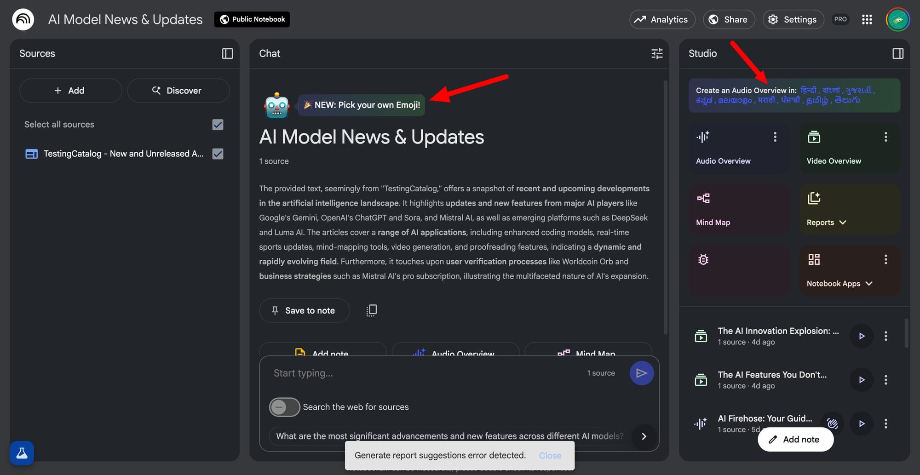Open the profile account avatar
The height and width of the screenshot is (475, 920).
coord(897,19)
